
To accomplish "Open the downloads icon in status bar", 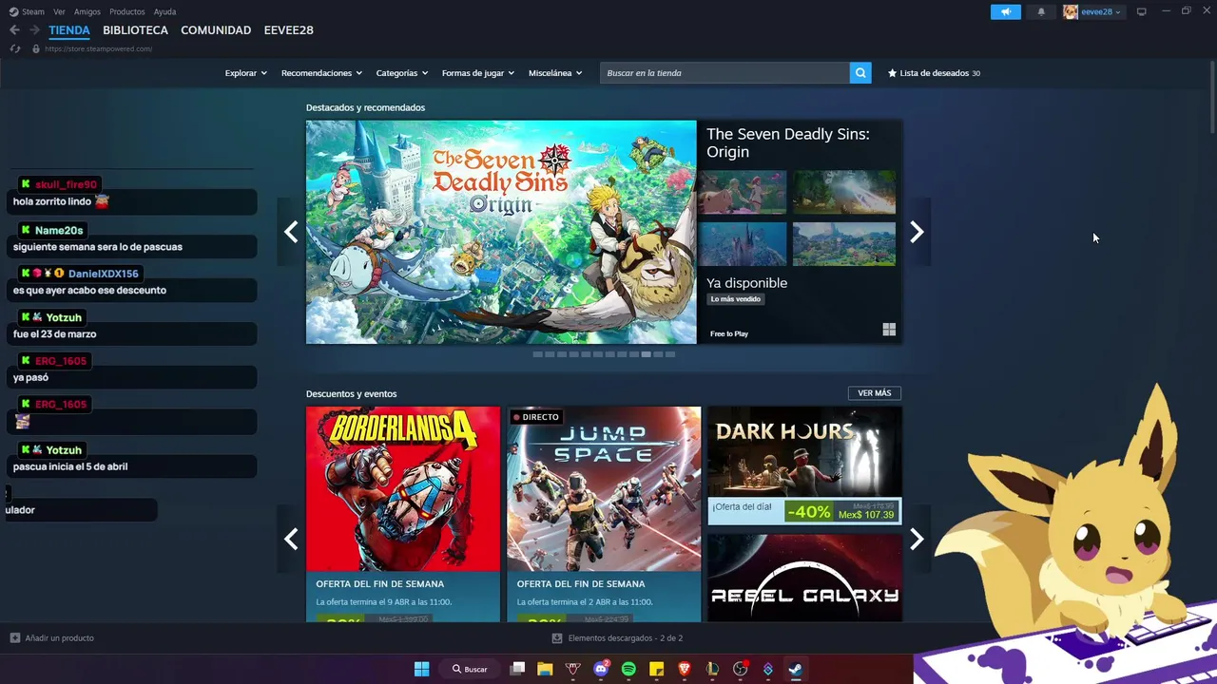I will click(x=557, y=638).
